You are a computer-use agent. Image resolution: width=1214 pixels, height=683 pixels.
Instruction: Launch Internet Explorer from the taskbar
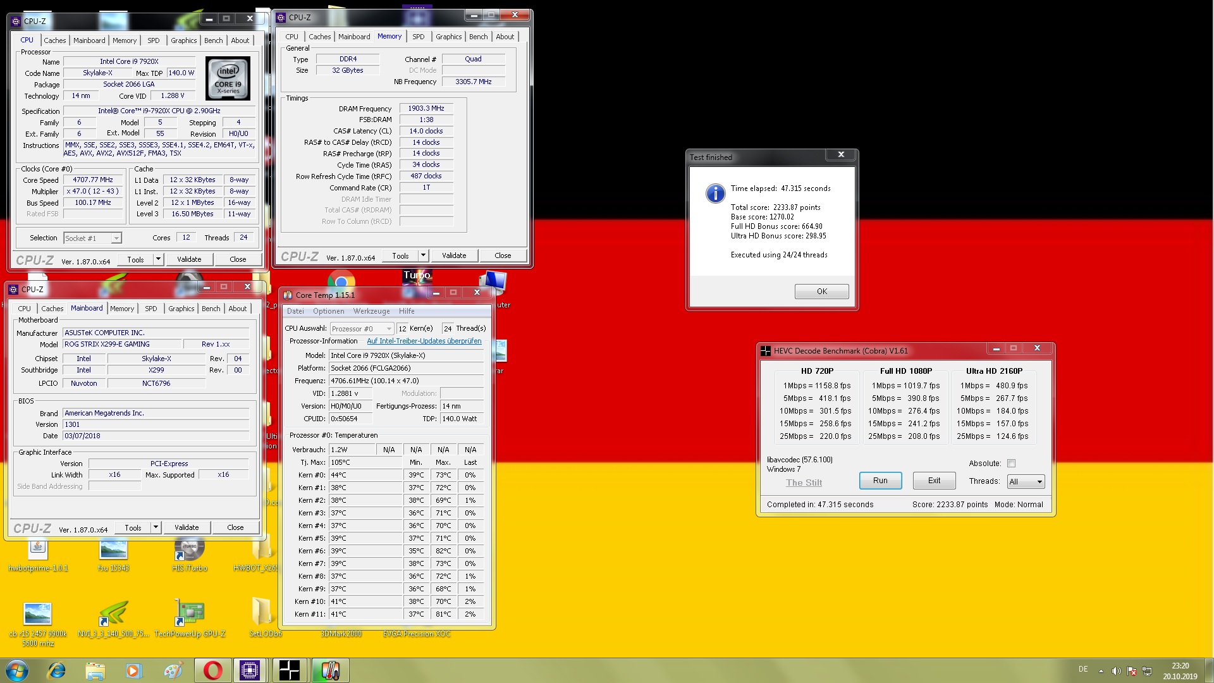[x=57, y=670]
